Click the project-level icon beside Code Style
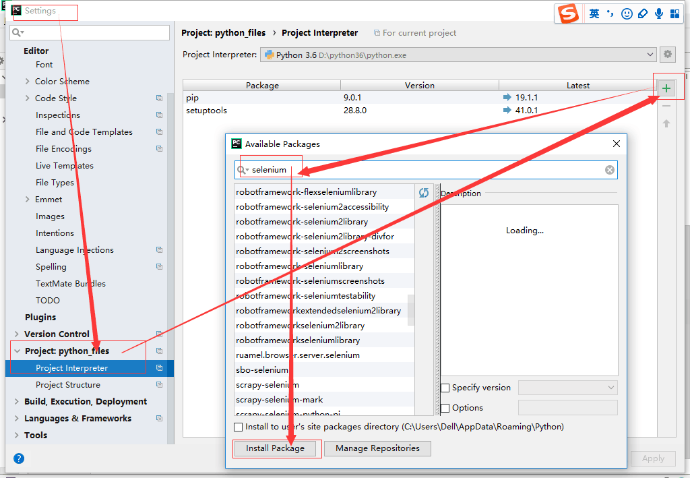Viewport: 690px width, 478px height. click(159, 98)
